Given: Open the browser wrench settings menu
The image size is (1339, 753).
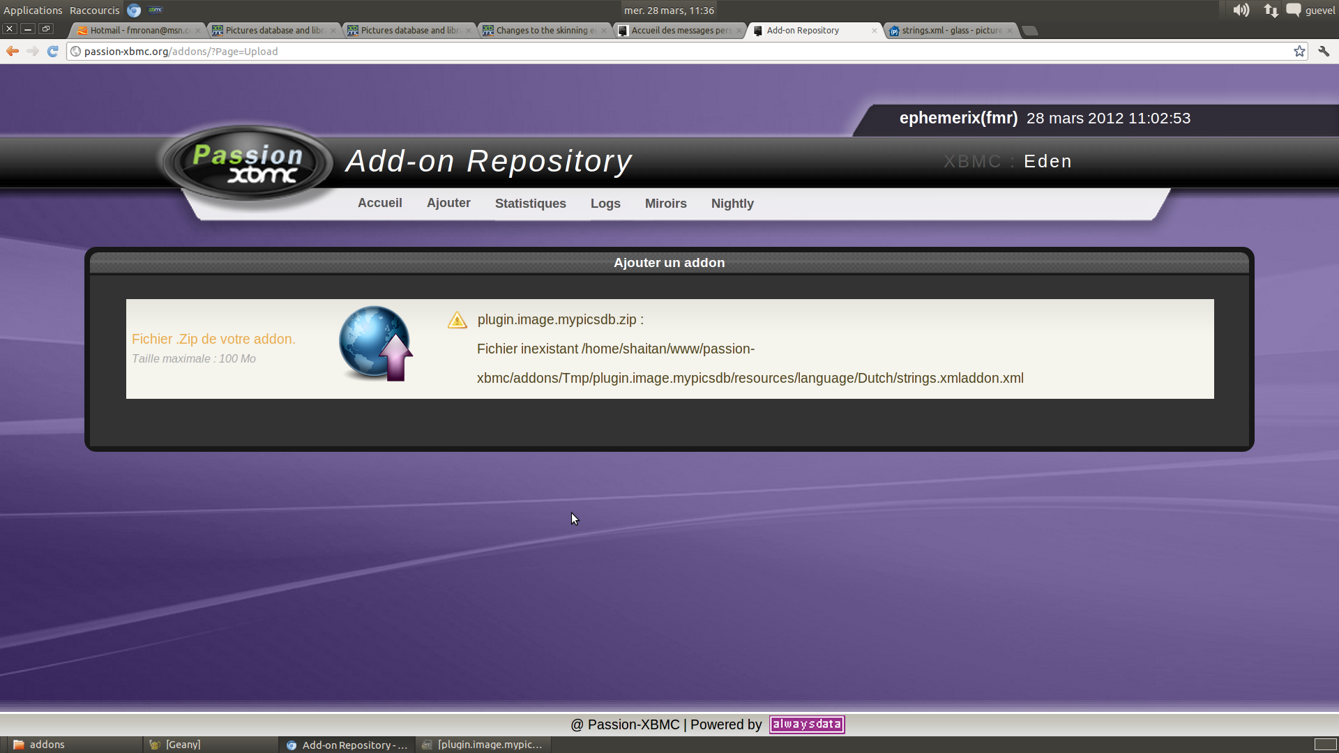Looking at the screenshot, I should (x=1324, y=51).
